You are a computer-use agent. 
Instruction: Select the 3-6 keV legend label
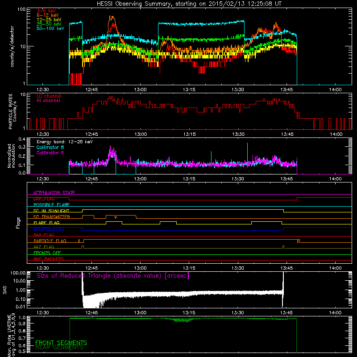click(46, 11)
